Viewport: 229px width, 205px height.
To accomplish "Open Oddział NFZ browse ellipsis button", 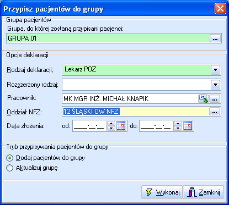I will click(215, 112).
